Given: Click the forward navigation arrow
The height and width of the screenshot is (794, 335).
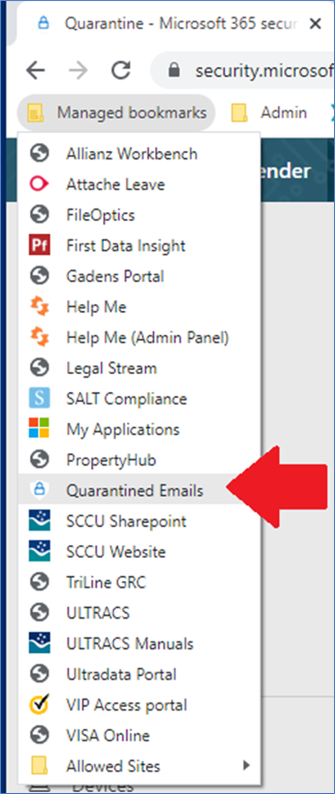Looking at the screenshot, I should click(78, 70).
